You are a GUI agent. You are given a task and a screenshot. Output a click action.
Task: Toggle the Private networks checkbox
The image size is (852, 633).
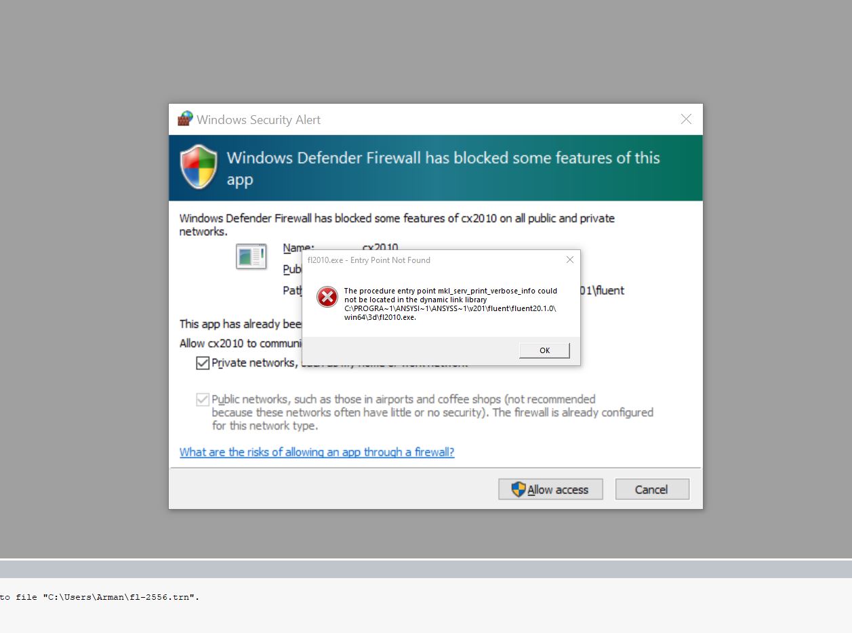[203, 363]
